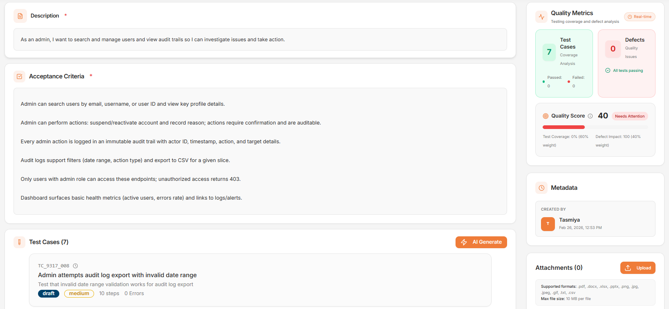Click the Test Cases test tube icon
The height and width of the screenshot is (309, 669).
[19, 242]
